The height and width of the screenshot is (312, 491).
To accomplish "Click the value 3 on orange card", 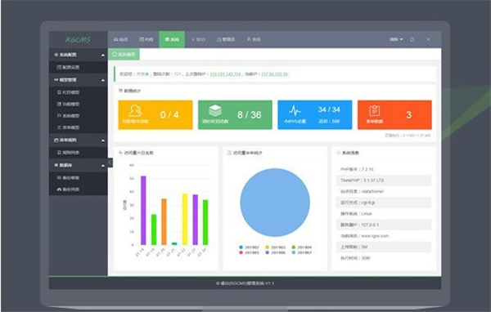I will [x=408, y=114].
